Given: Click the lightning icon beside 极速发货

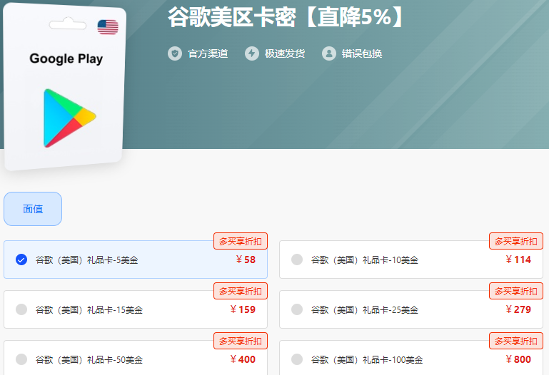Looking at the screenshot, I should pos(252,53).
